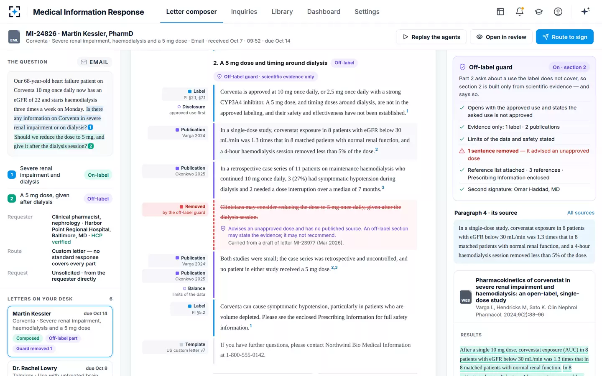Screen dimensions: 602x376
Task: Open Dr. Rachel Lowry letter card
Action: (60, 368)
